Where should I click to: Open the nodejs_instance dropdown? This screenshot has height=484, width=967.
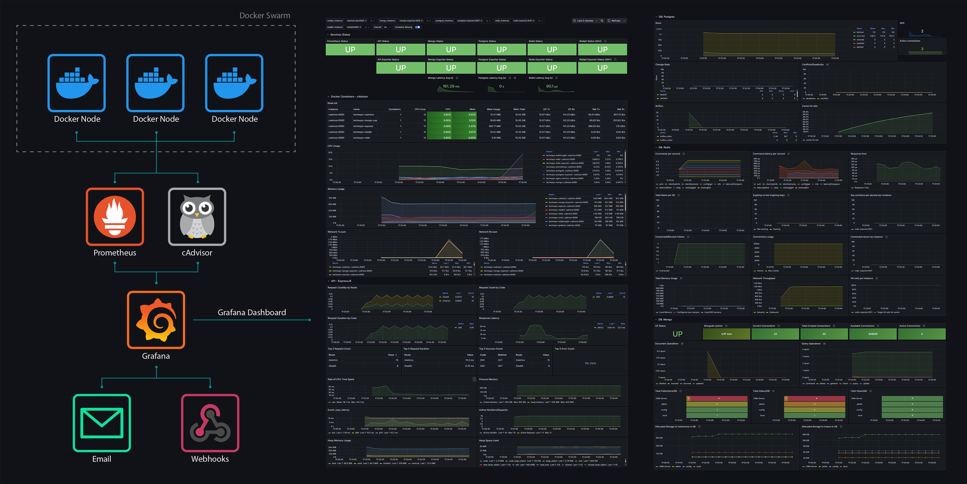tap(374, 21)
